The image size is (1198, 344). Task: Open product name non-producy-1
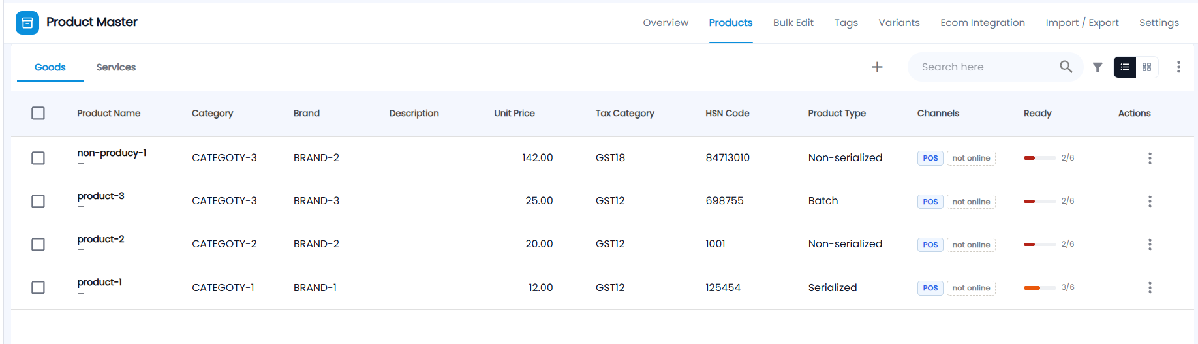pyautogui.click(x=112, y=153)
